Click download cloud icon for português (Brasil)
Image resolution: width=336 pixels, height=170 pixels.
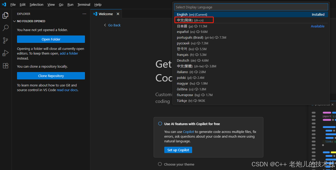217,38
